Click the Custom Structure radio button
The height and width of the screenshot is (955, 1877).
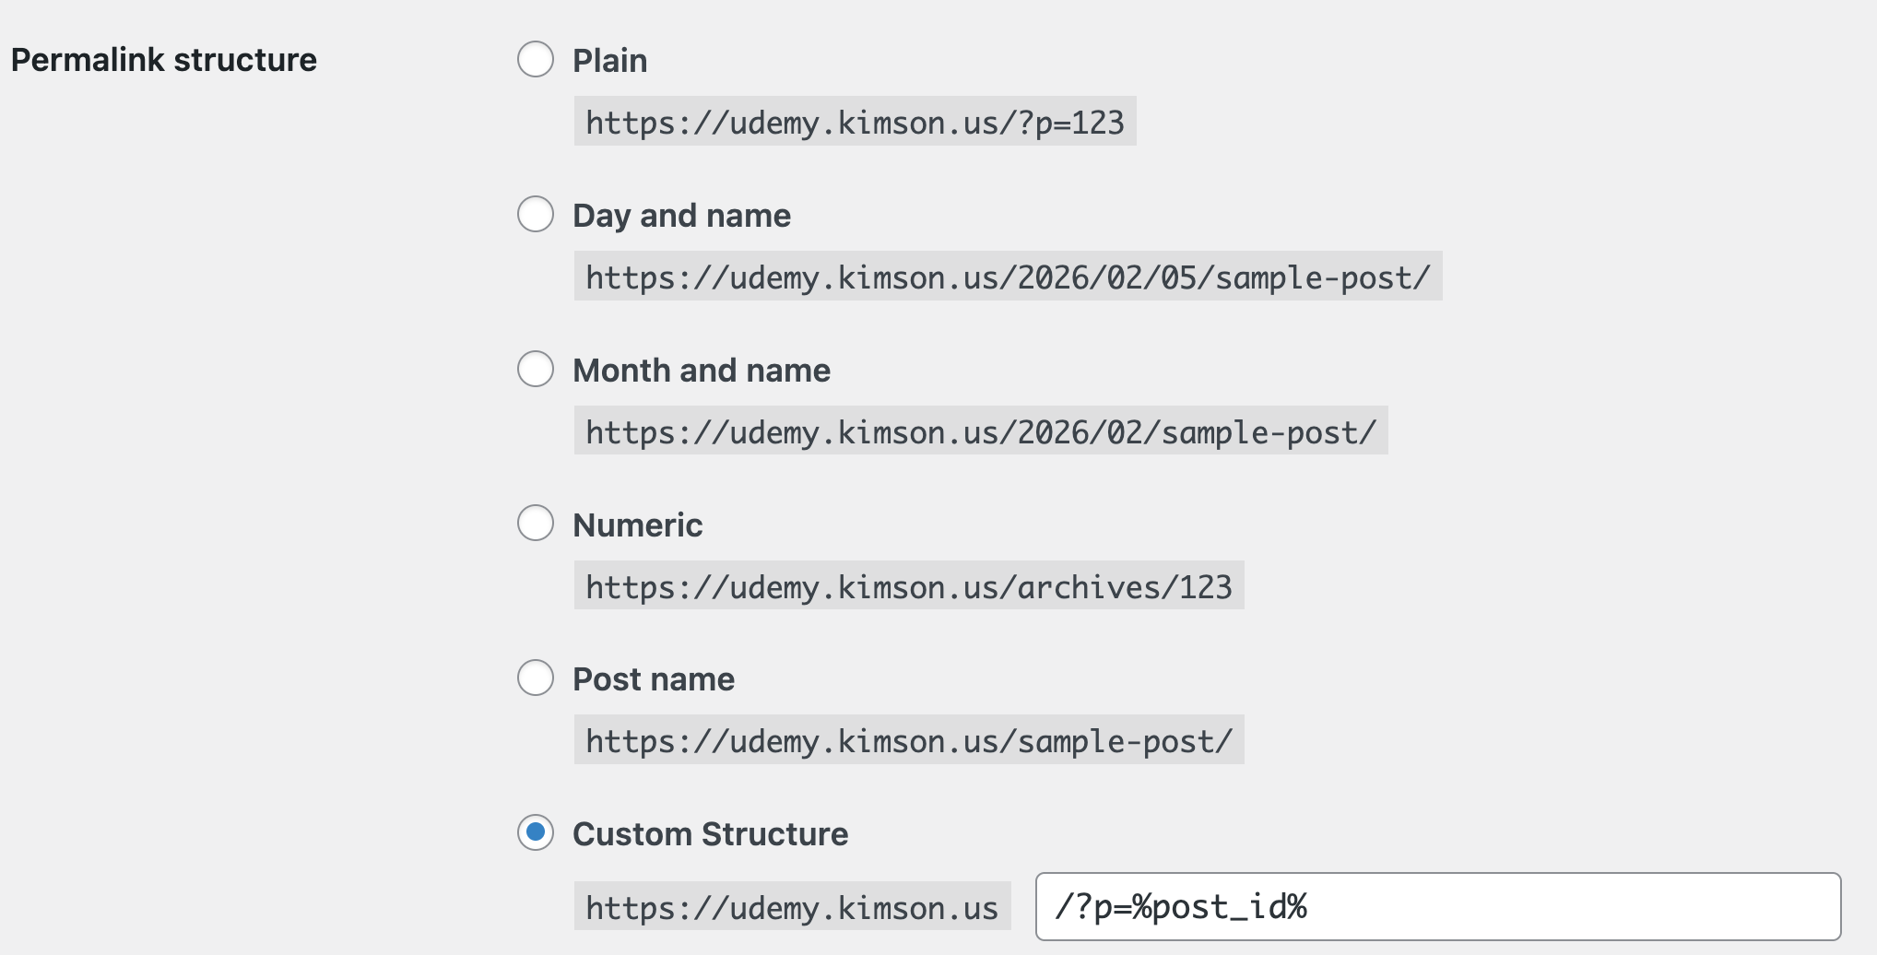[535, 833]
